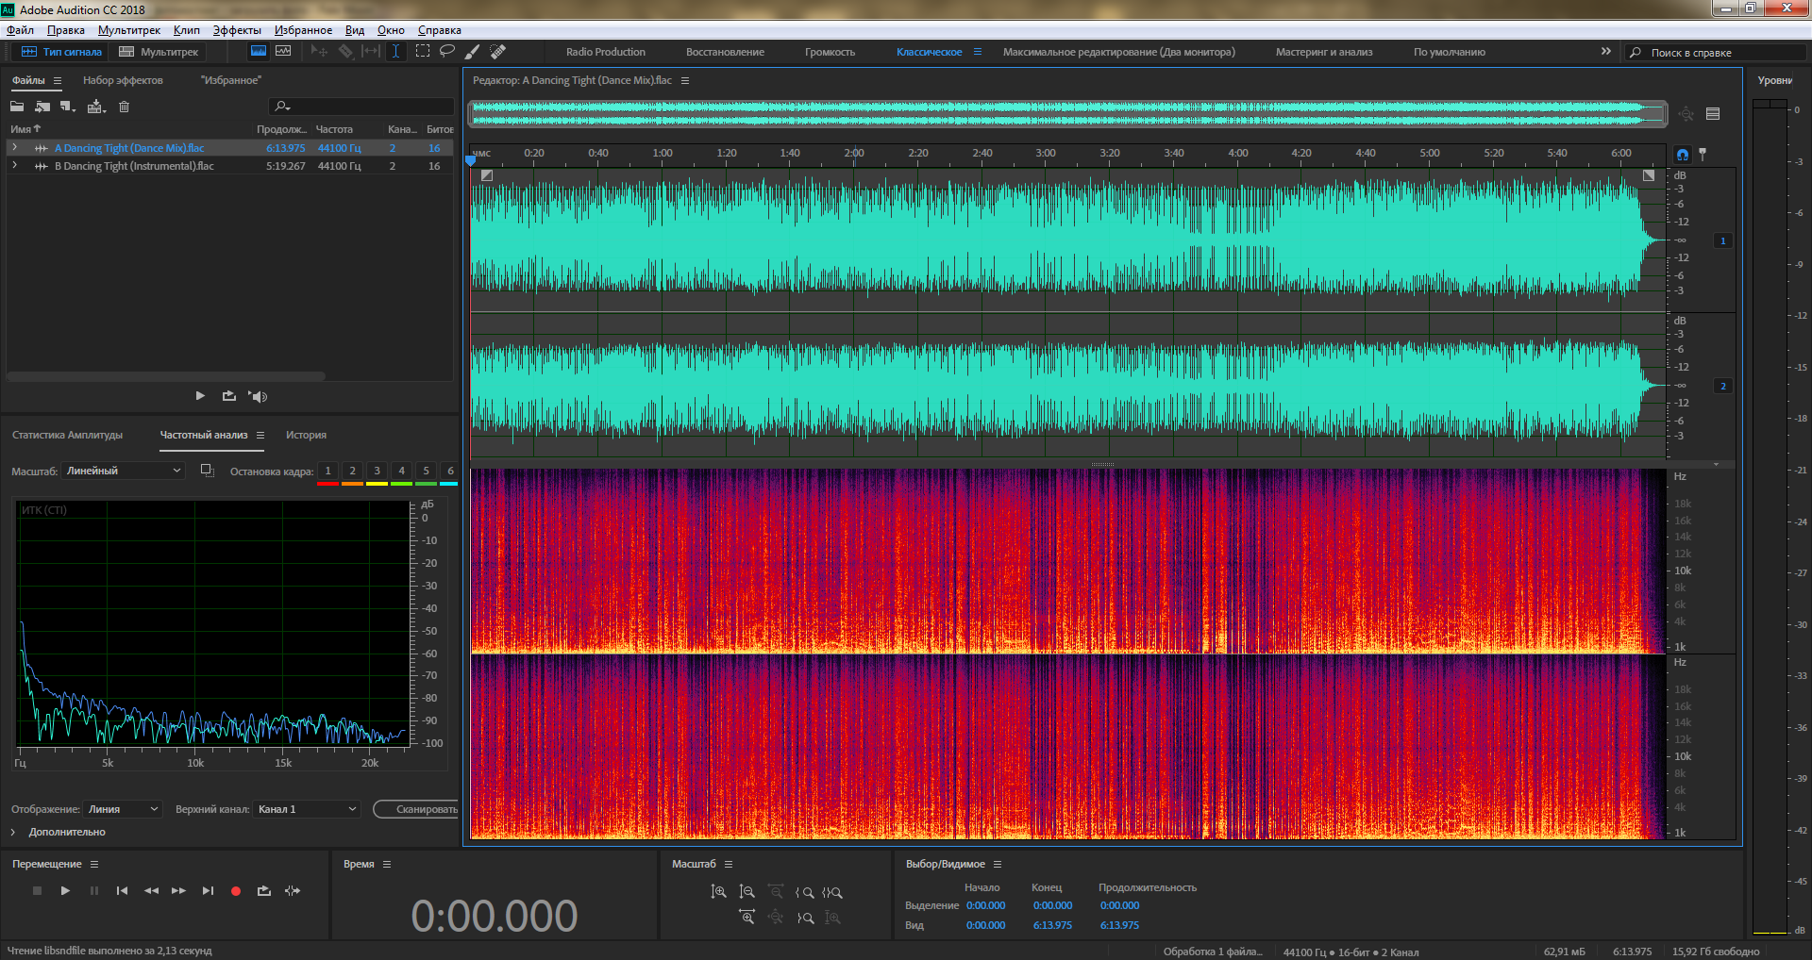Screen dimensions: 1812x960
Task: Switch to История tab
Action: [x=307, y=435]
